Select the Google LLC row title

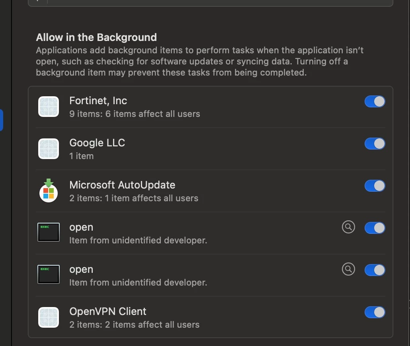click(97, 143)
